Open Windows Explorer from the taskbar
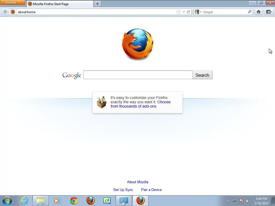The image size is (275, 206). 41,201
